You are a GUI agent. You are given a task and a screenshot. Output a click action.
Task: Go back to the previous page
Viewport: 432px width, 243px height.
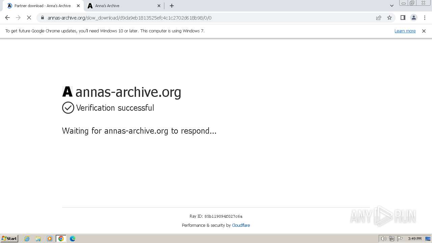pos(7,18)
